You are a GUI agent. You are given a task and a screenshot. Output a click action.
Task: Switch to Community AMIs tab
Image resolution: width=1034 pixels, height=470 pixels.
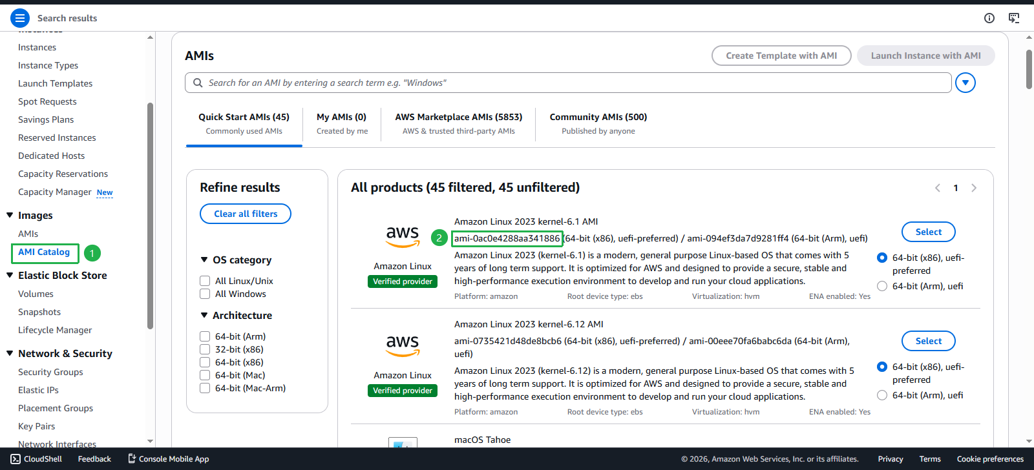(598, 123)
